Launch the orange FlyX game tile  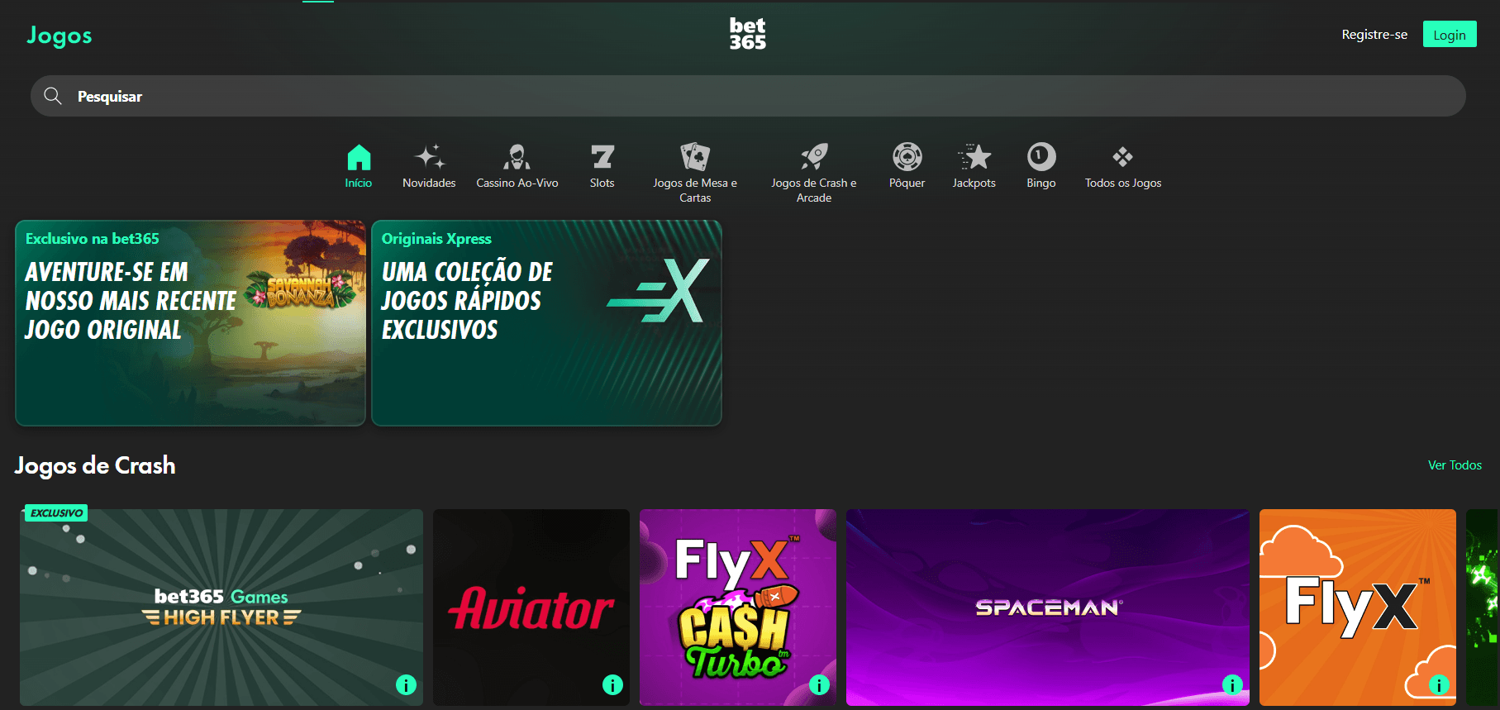tap(1358, 608)
